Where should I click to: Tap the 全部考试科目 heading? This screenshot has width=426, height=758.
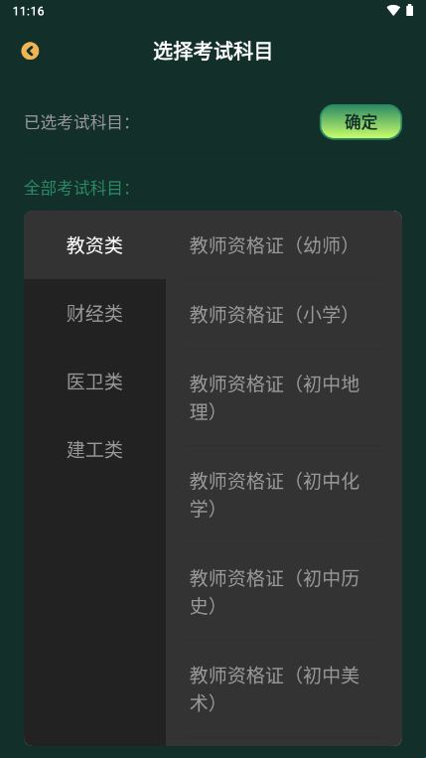tap(77, 188)
